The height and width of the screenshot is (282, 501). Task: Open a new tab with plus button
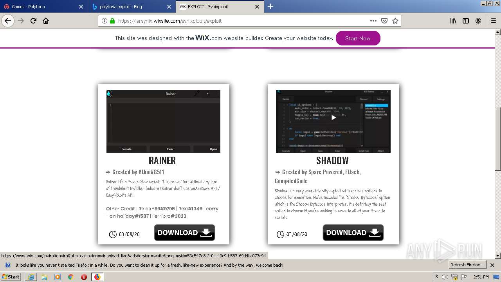(x=270, y=6)
